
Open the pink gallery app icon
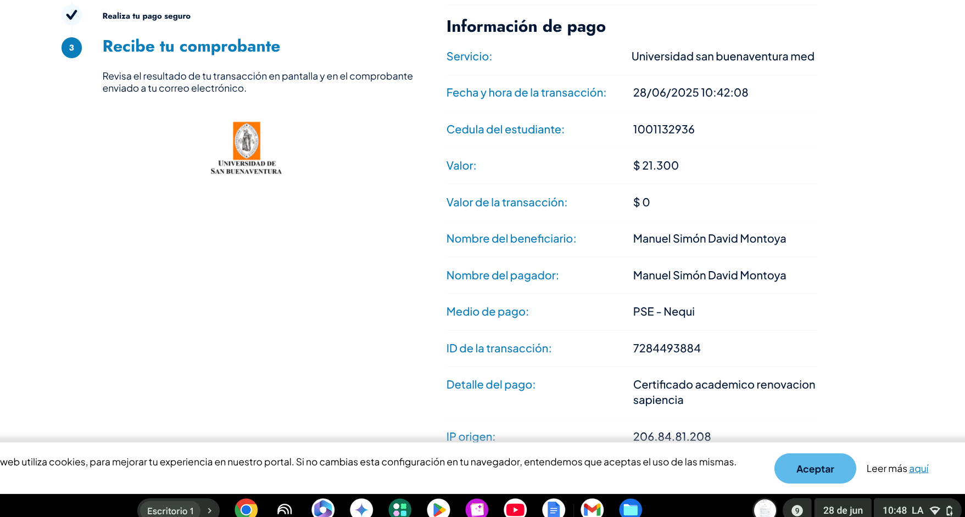(x=477, y=509)
